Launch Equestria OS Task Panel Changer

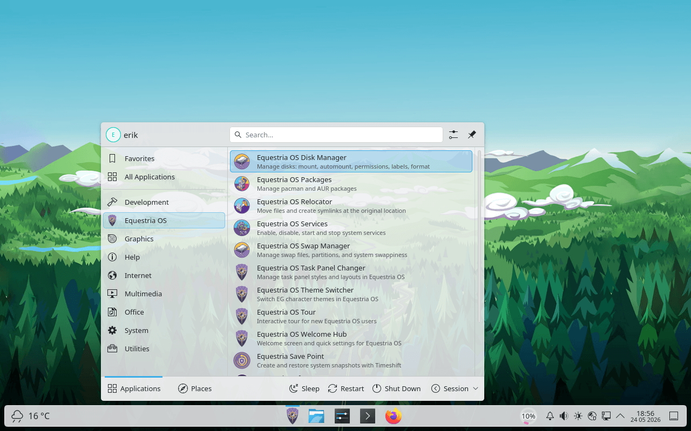351,272
